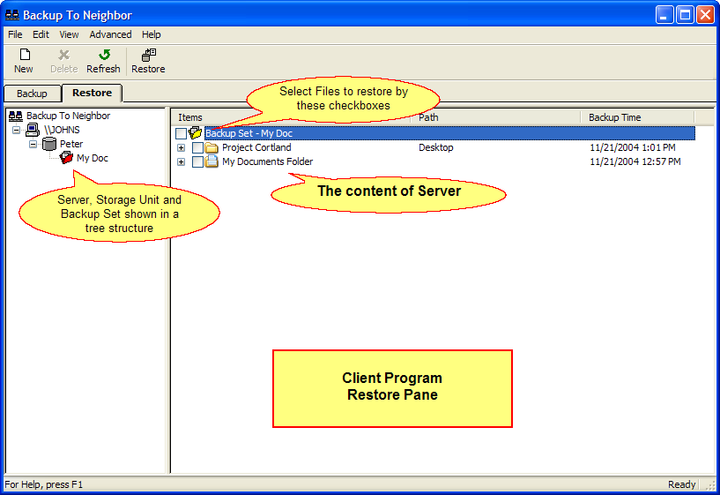Viewport: 720px width, 495px height.
Task: Click the New toolbar icon
Action: coord(24,55)
